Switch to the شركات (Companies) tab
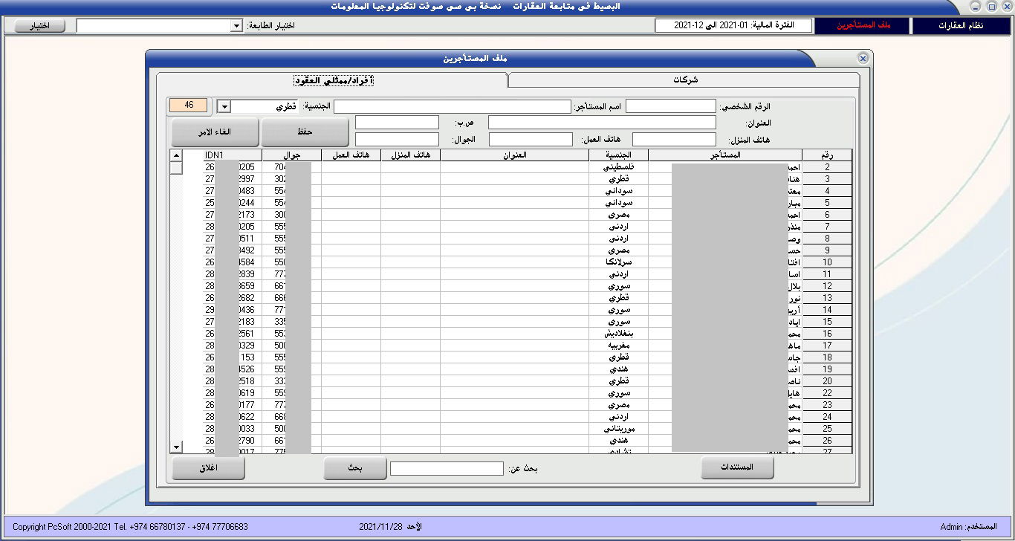Screen dimensions: 1015x541 tap(684, 80)
